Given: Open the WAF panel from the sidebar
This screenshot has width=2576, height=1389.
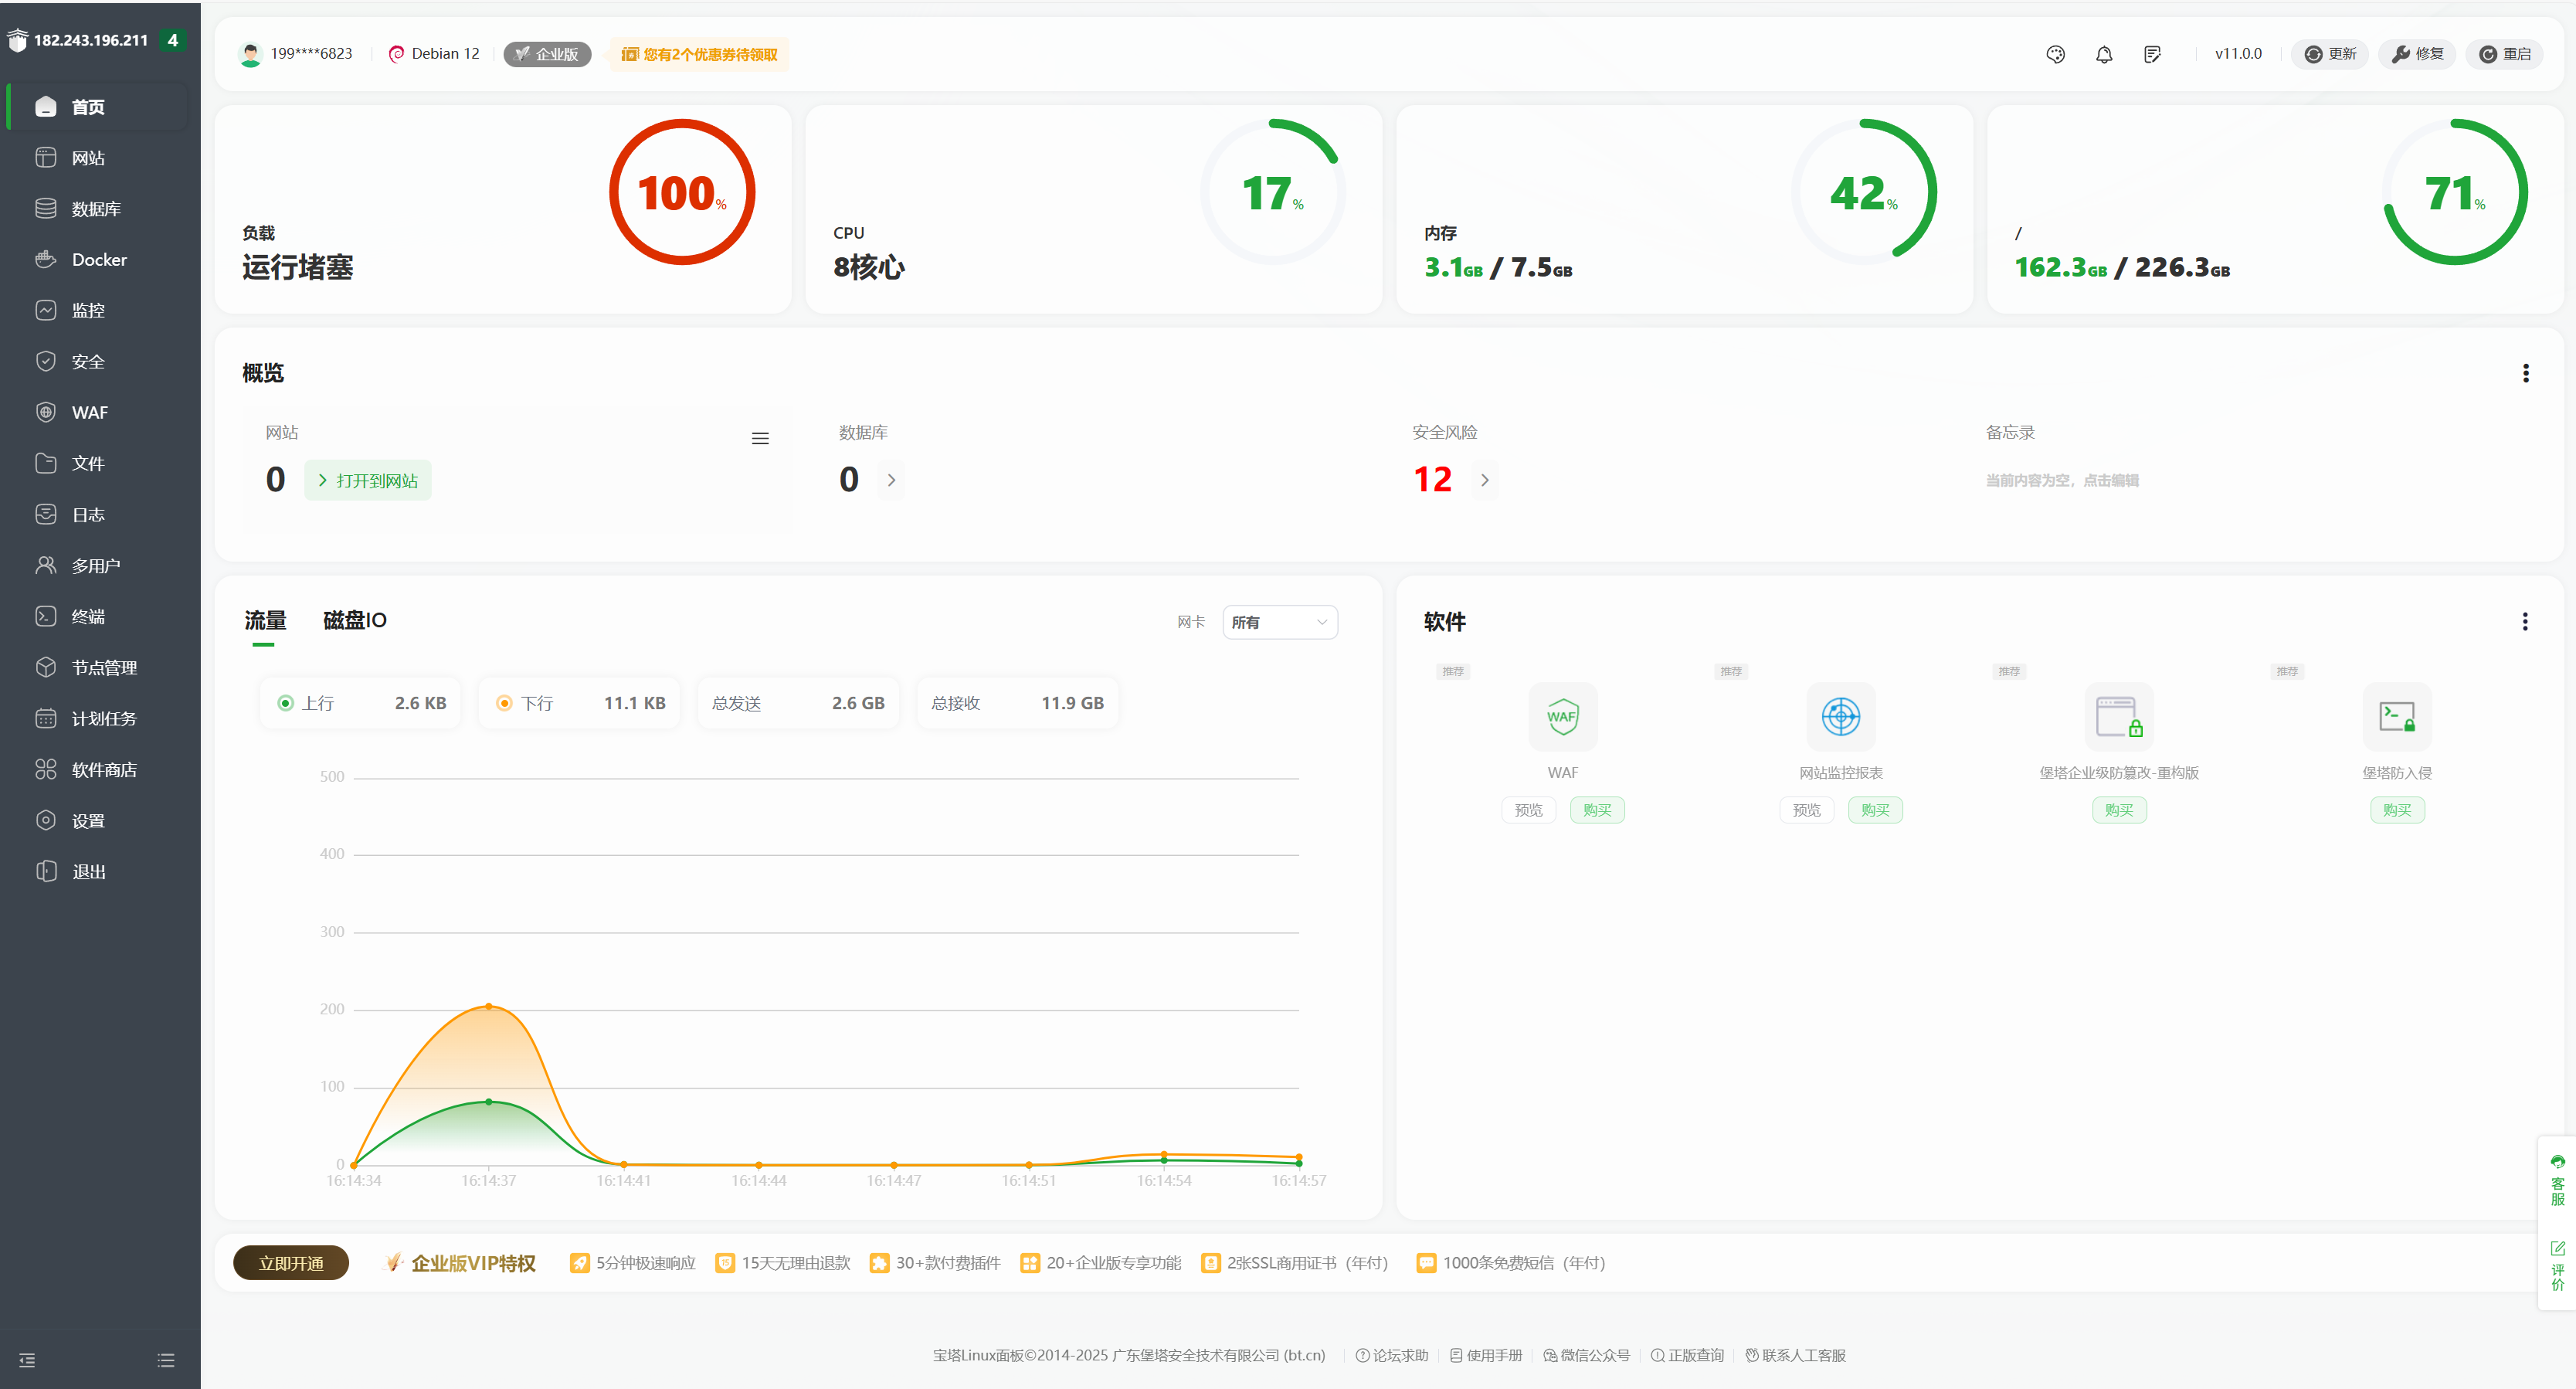Looking at the screenshot, I should 90,412.
